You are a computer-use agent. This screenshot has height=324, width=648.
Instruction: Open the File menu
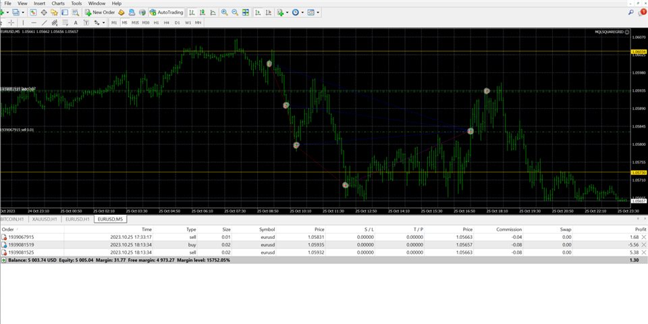point(7,3)
